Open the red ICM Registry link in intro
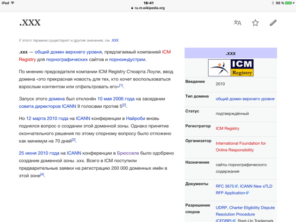296x222 pixels. [166, 52]
